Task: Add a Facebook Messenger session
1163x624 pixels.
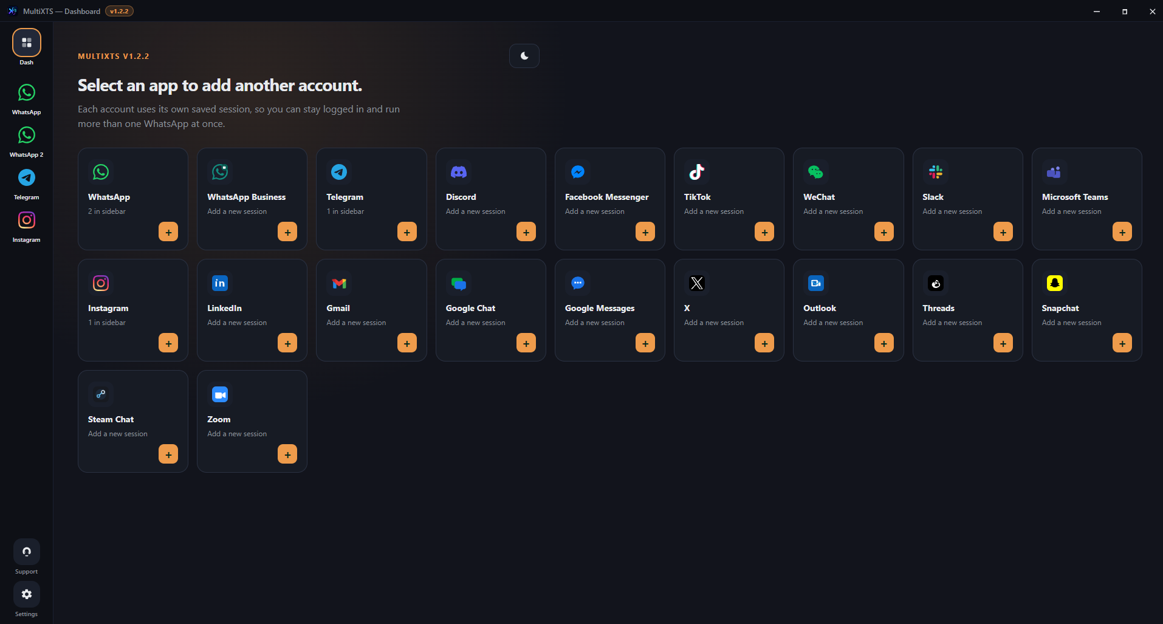Action: point(645,231)
